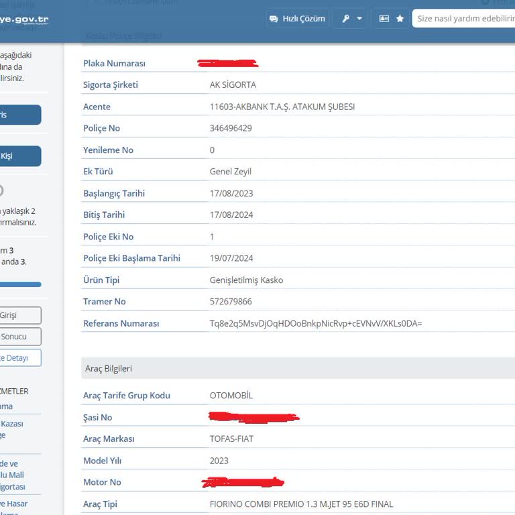Expand the key menu dropdown arrow
Image resolution: width=515 pixels, height=515 pixels.
359,19
